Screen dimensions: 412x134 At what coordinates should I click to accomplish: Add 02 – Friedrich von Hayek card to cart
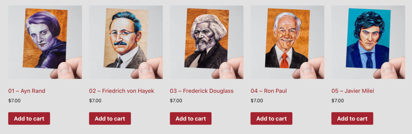pos(110,118)
